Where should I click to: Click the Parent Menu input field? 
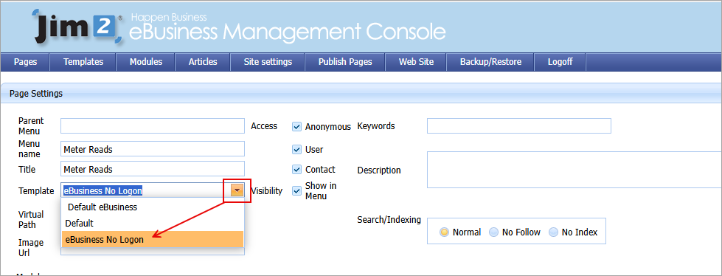pos(153,125)
